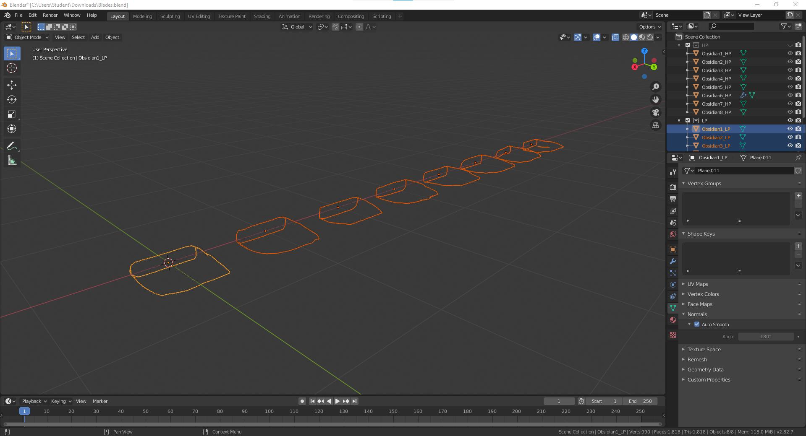The height and width of the screenshot is (436, 806).
Task: Open the Render menu
Action: [50, 15]
